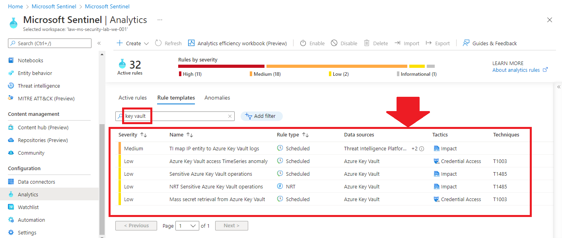Clear the key vault search text

tap(229, 116)
